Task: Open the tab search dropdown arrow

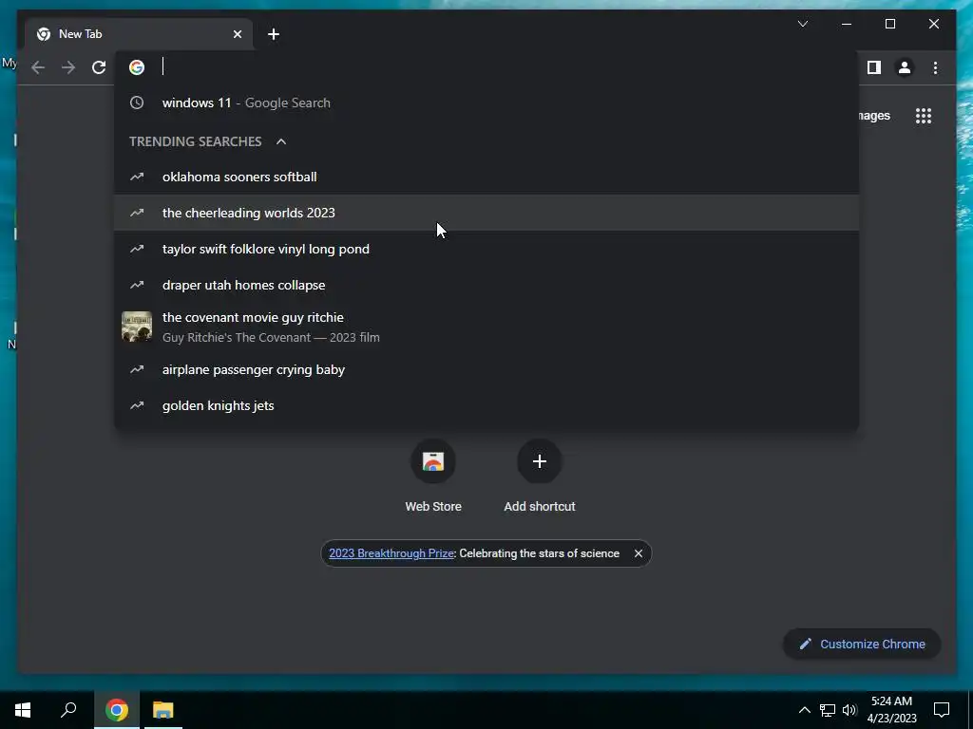Action: click(802, 24)
